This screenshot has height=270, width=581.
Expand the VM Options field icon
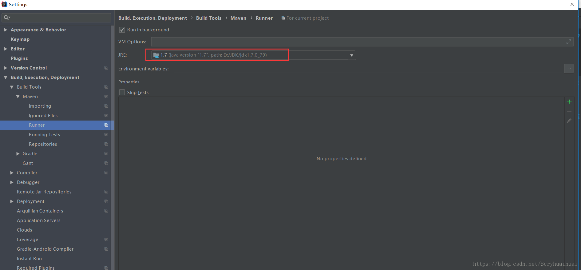coord(569,42)
